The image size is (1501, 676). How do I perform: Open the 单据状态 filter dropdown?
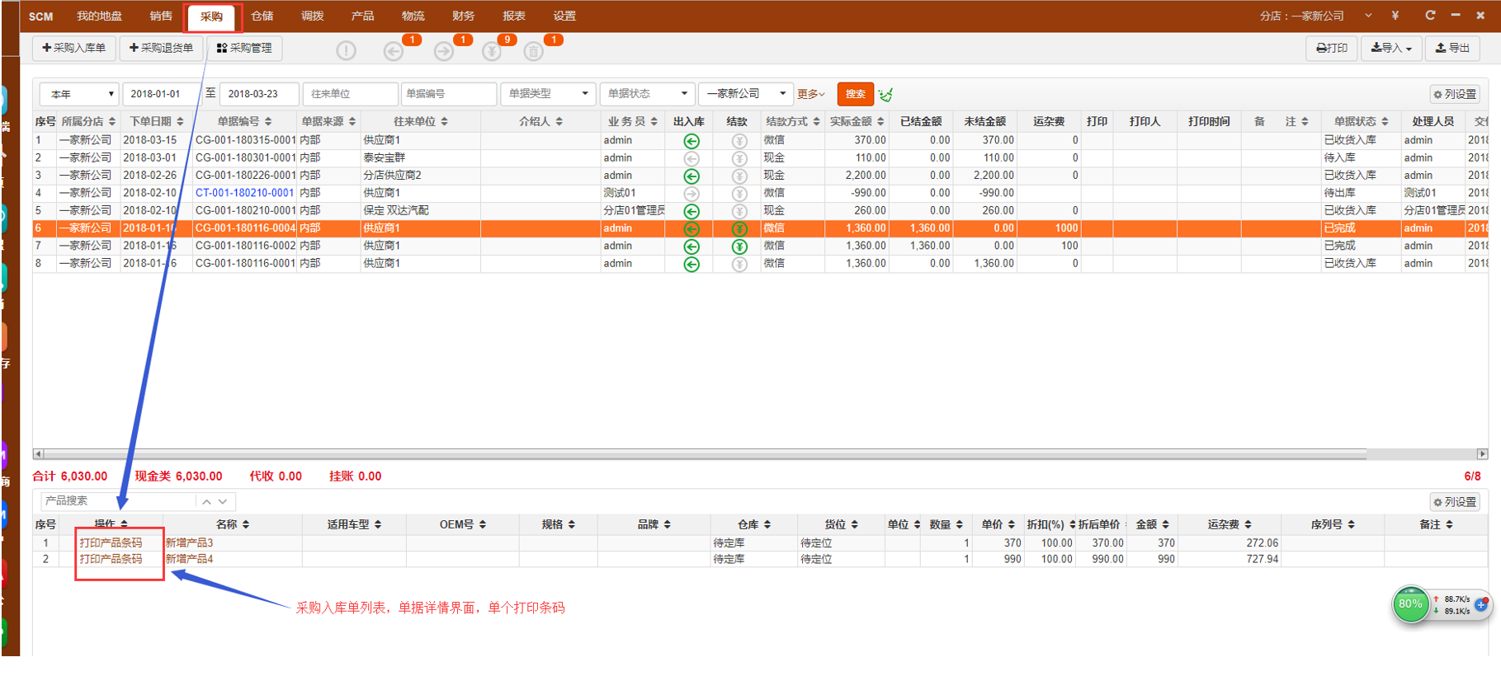[647, 94]
